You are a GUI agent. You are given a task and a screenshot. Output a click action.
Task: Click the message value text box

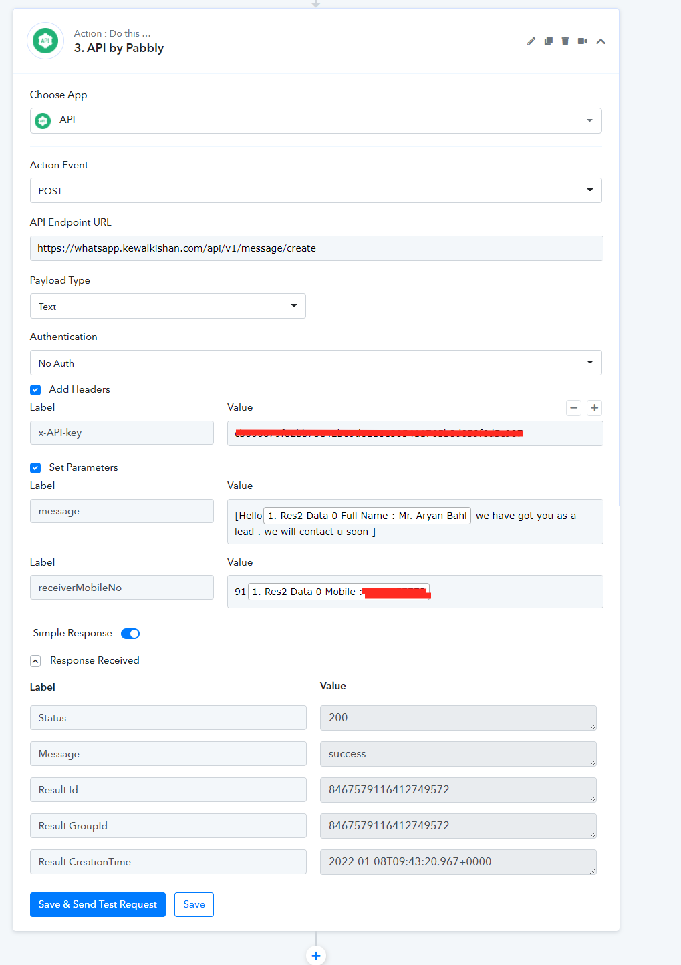click(x=415, y=522)
